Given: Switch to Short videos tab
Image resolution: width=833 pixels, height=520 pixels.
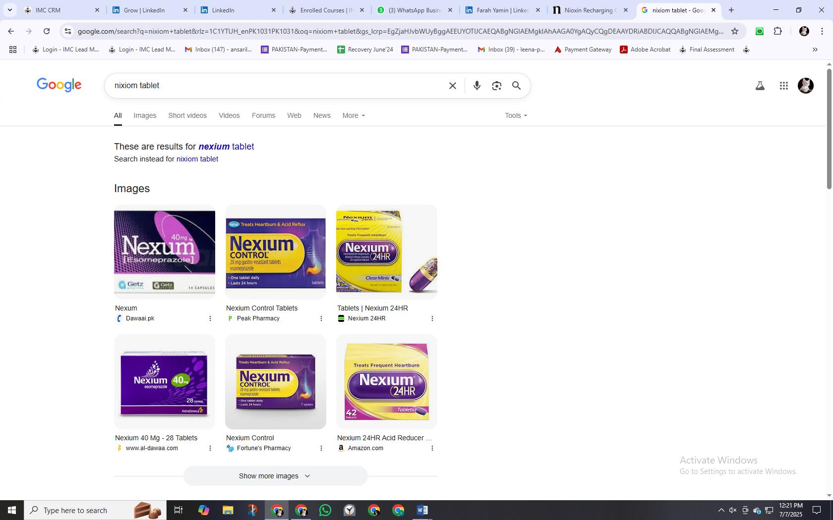Looking at the screenshot, I should point(187,115).
